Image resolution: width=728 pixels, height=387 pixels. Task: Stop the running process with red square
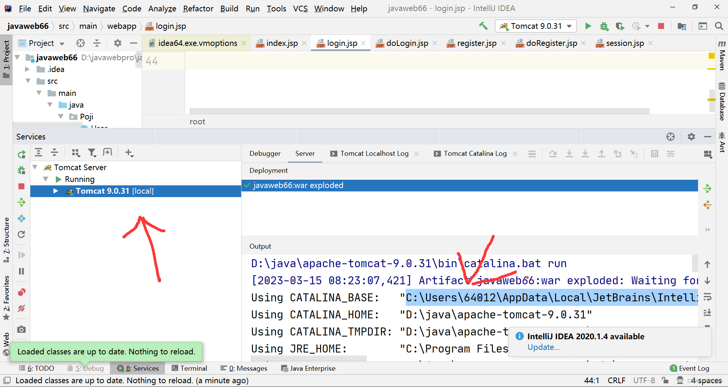tap(661, 26)
